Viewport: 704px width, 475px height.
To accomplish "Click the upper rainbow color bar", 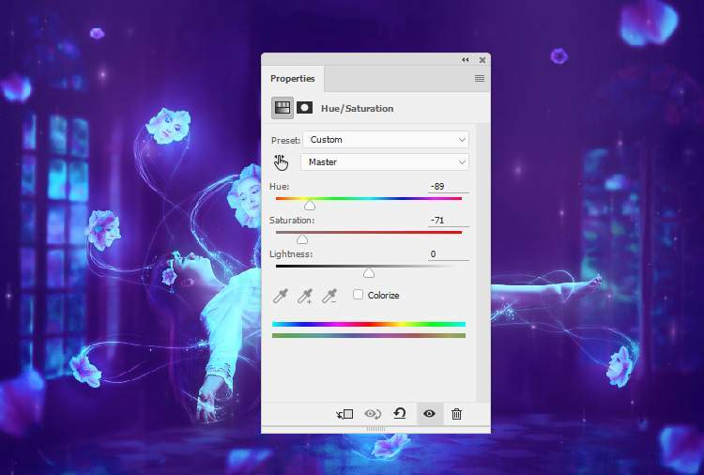I will 369,324.
